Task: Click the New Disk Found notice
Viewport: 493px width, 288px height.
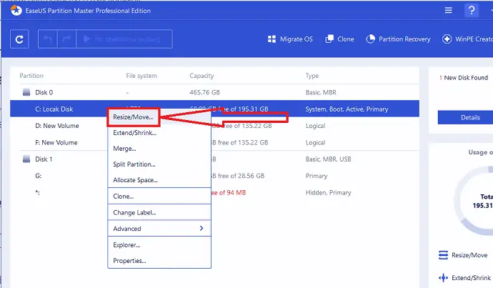Action: pos(464,78)
